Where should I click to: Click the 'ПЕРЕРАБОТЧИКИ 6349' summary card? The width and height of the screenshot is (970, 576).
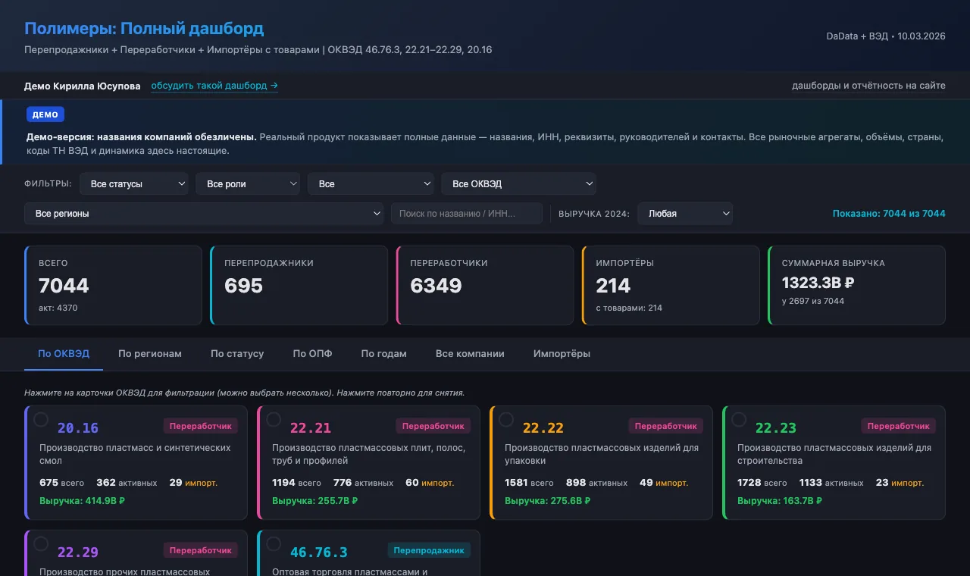pos(485,285)
